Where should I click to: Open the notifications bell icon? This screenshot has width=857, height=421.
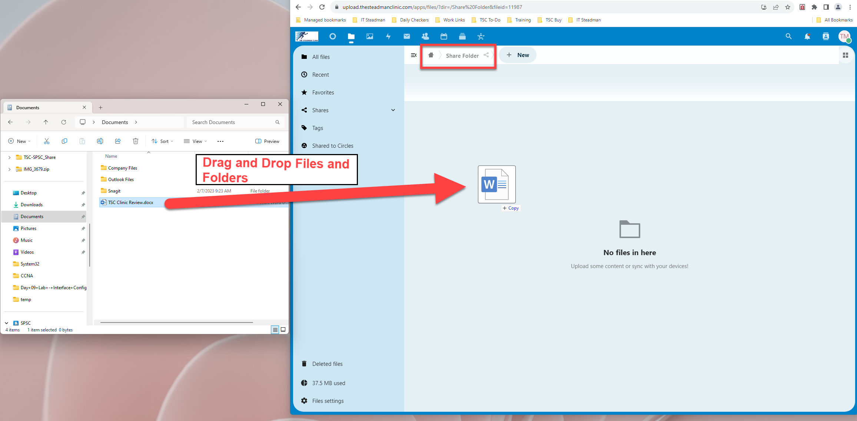807,36
